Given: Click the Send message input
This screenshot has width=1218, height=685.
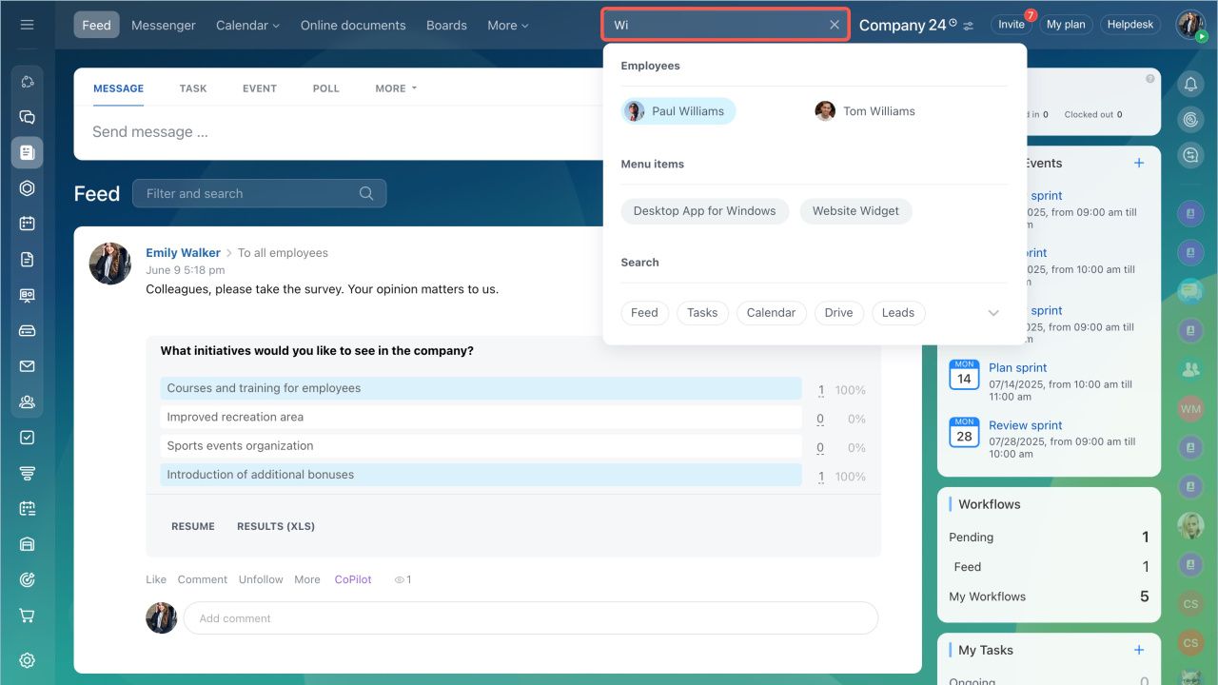Looking at the screenshot, I should (338, 132).
